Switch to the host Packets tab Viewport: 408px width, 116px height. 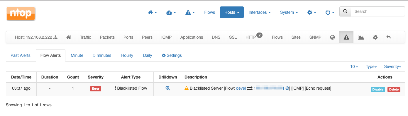pos(107,37)
